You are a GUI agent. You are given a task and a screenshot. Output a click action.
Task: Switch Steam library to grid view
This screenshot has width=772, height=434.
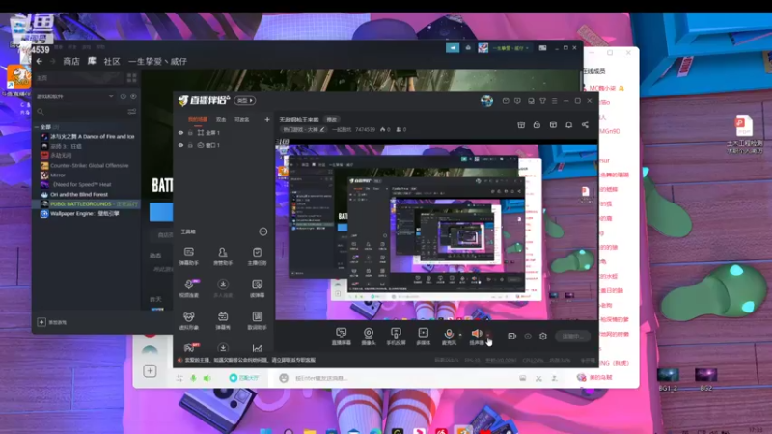pos(131,78)
